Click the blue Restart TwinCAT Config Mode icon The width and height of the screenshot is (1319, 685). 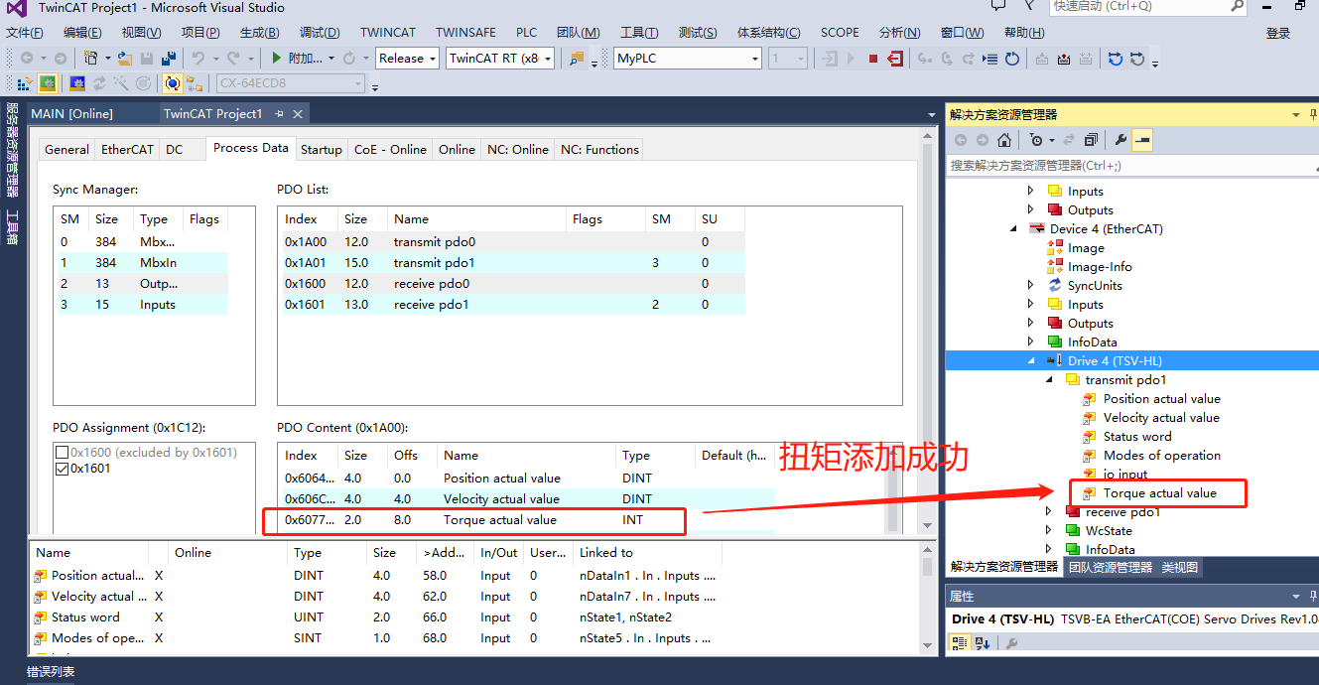[76, 83]
